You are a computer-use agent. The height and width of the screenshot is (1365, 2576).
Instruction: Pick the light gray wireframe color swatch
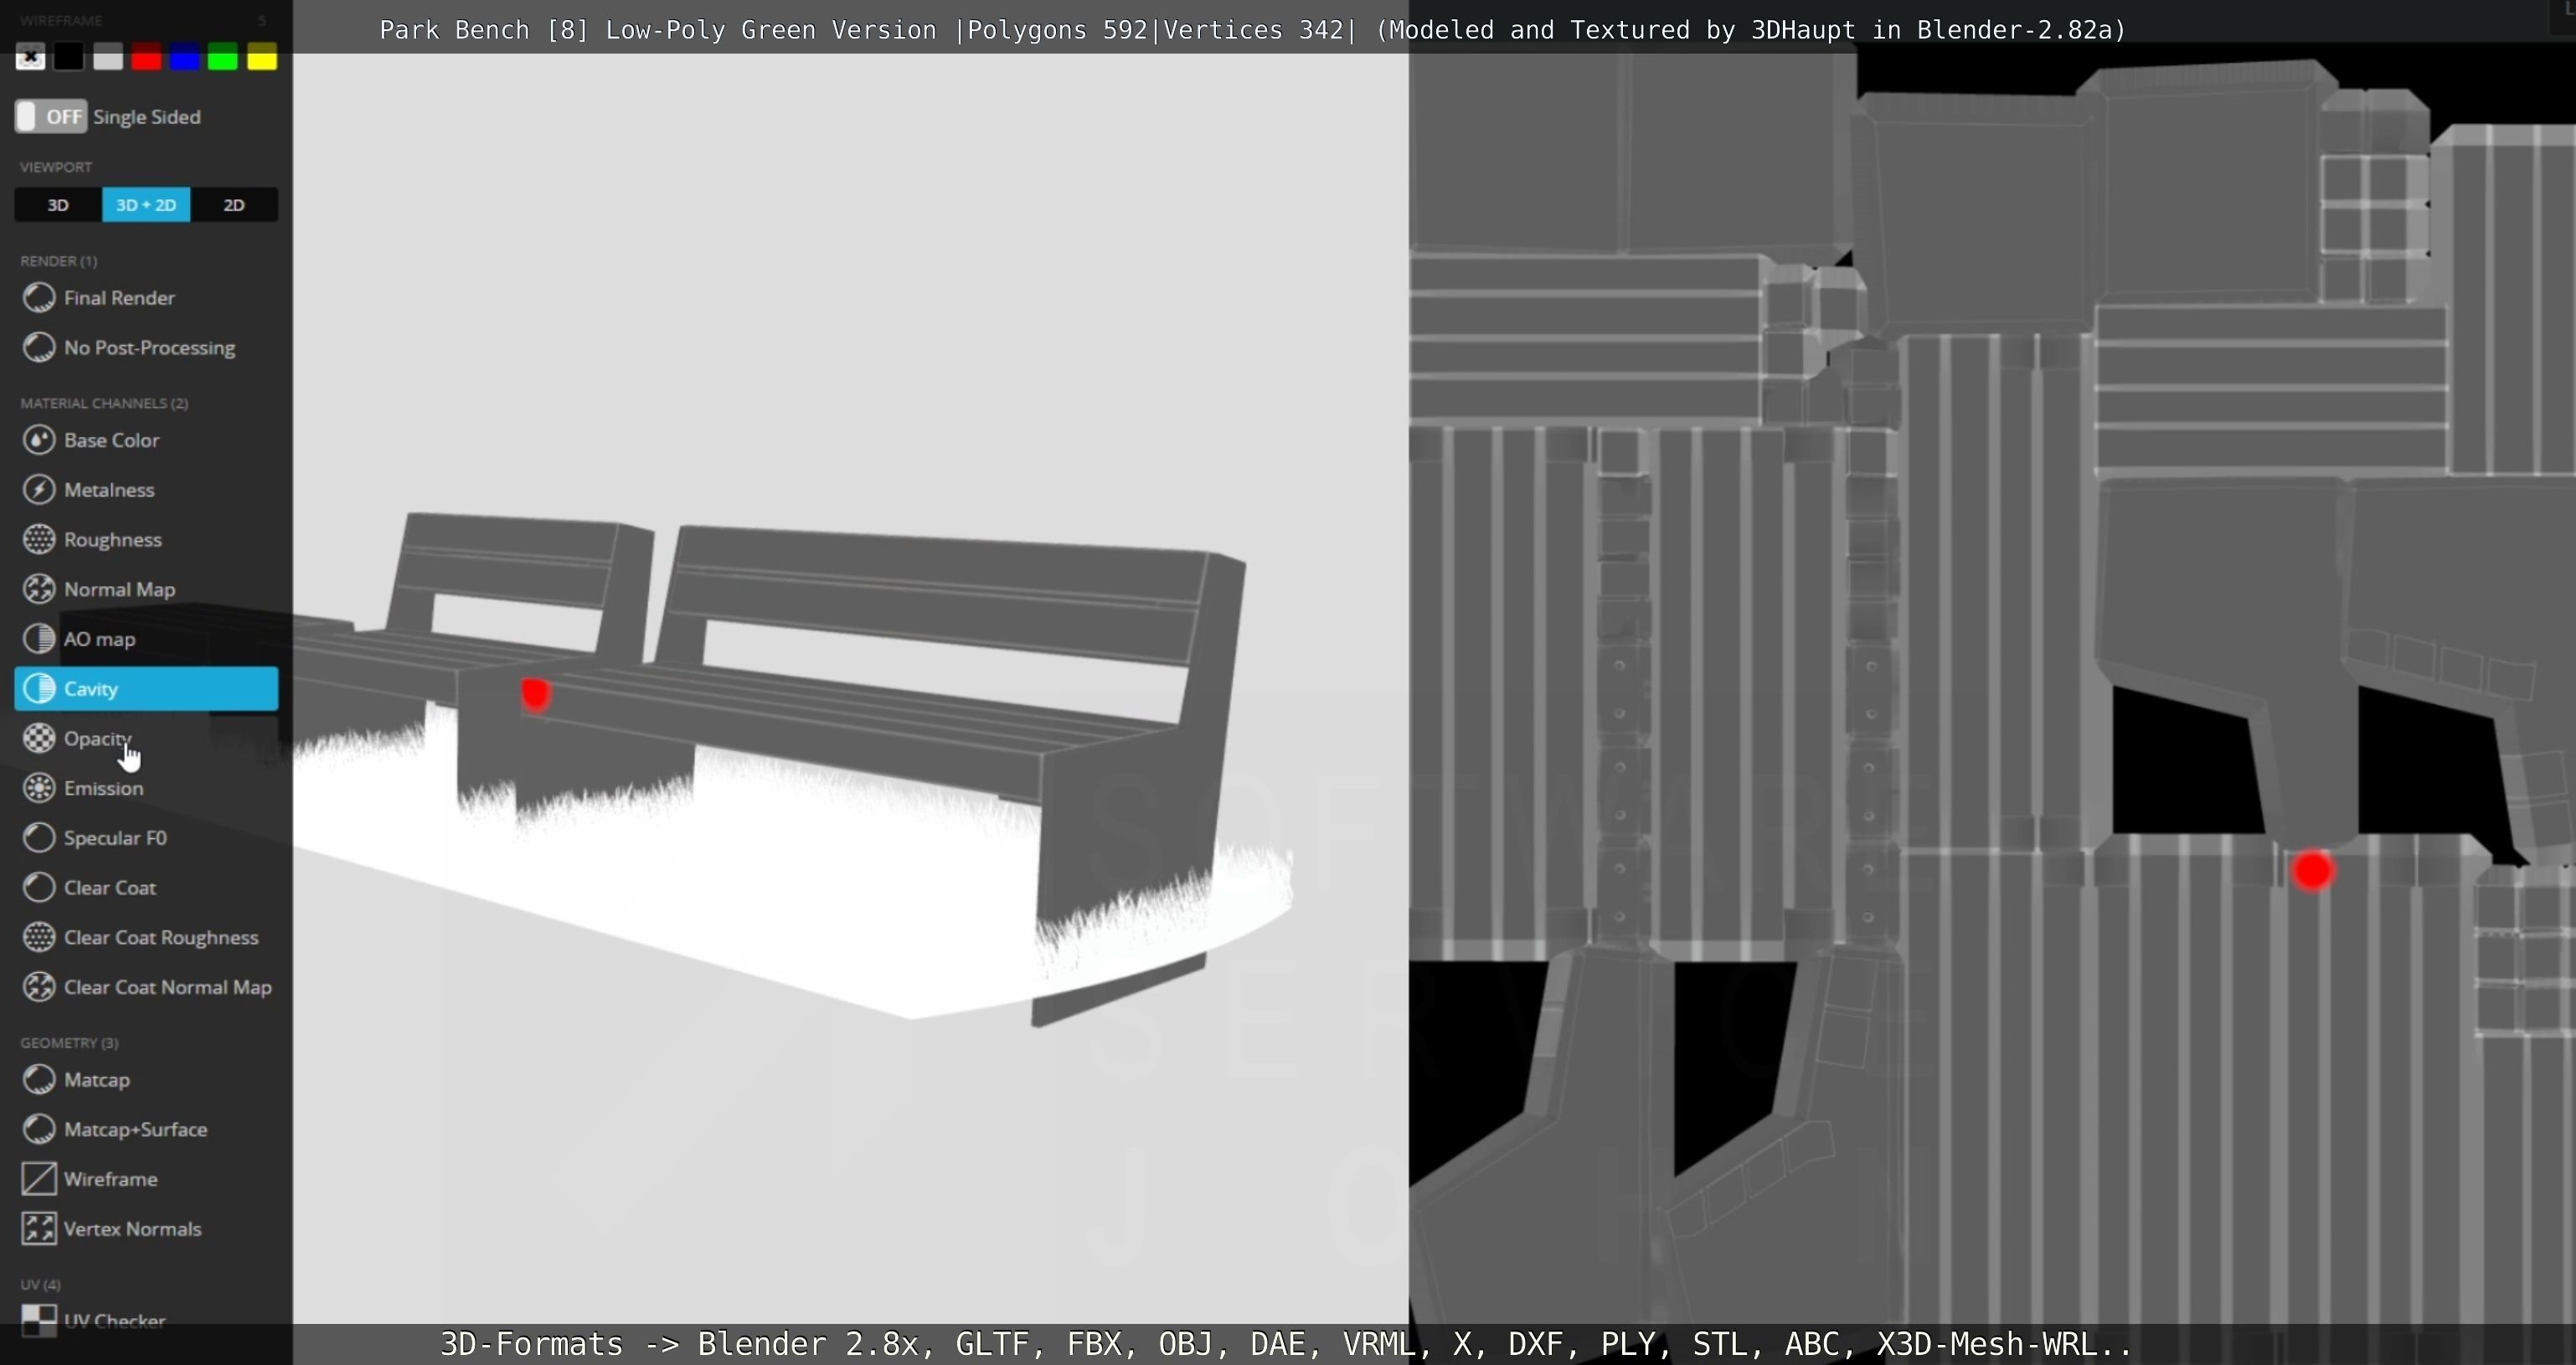click(x=108, y=58)
